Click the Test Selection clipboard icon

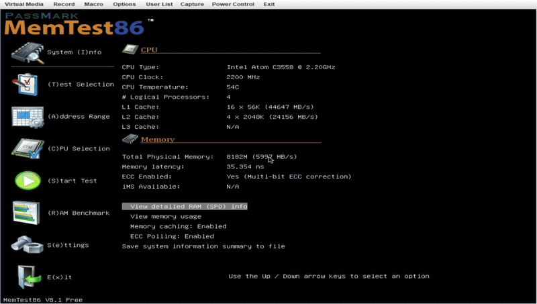(26, 84)
